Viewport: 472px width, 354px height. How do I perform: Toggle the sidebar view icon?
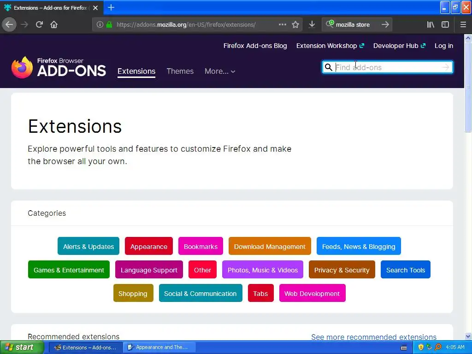[x=445, y=24]
